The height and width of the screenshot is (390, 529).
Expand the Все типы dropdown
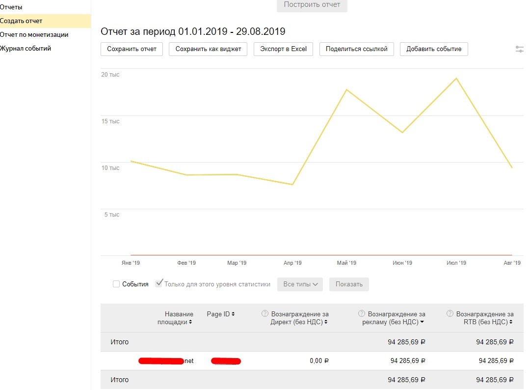(300, 284)
